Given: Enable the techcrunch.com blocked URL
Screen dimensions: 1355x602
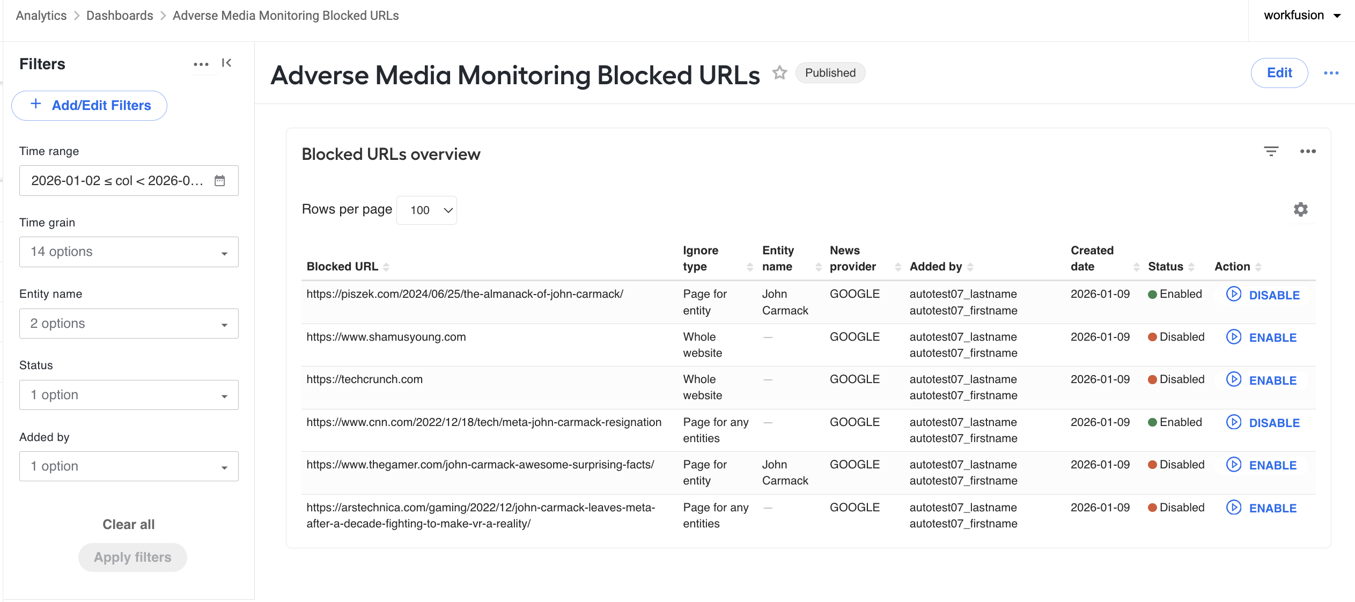Looking at the screenshot, I should click(1262, 380).
